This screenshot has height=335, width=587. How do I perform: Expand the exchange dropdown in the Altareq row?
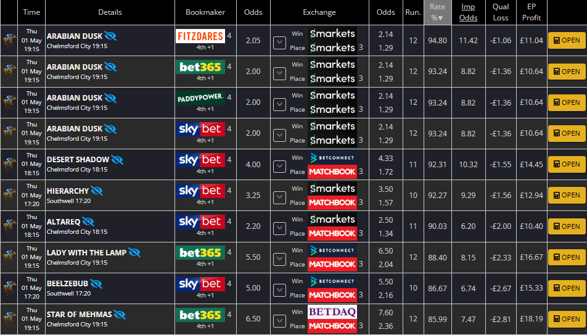pos(279,226)
